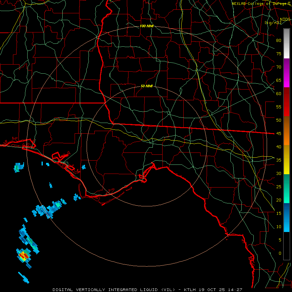Image resolution: width=292 pixels, height=292 pixels.
Task: Click the 45 value on the color scale
Action: 279,134
